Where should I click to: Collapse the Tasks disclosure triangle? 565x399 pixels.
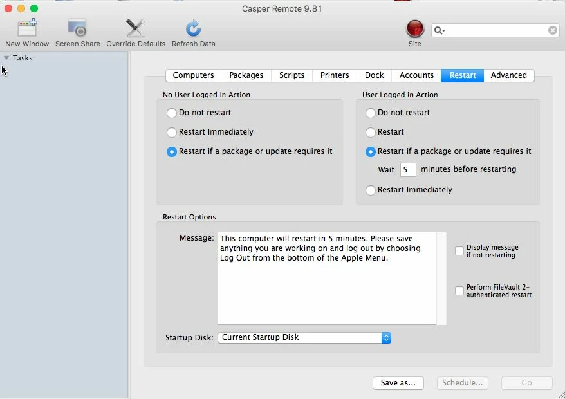click(x=6, y=58)
